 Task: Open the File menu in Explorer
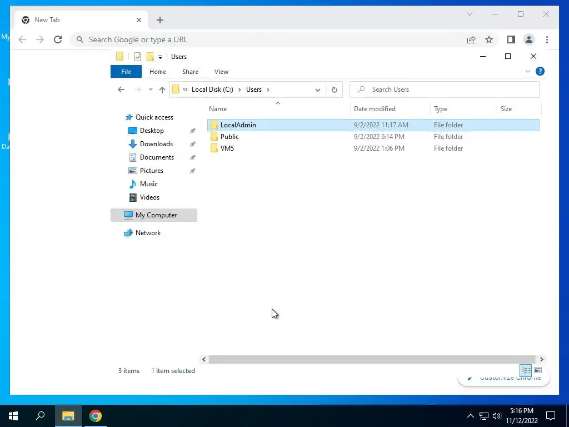pyautogui.click(x=126, y=72)
